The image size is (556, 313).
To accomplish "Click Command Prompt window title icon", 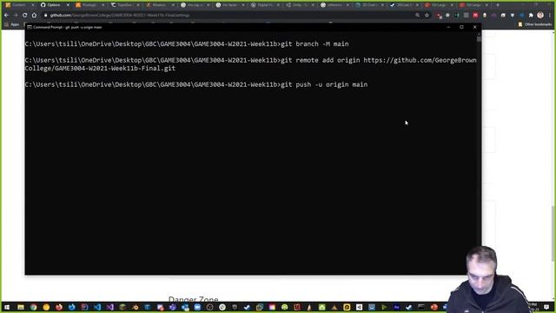I will click(x=30, y=27).
